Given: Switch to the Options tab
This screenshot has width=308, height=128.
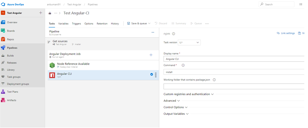Looking at the screenshot, I should point(89,24).
